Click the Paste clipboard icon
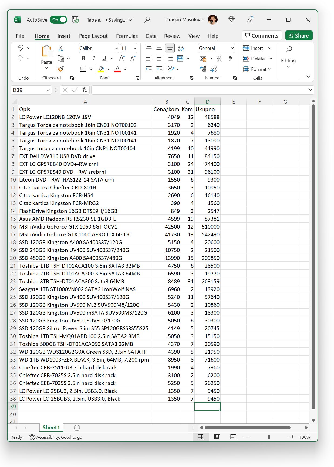334x467 pixels. pyautogui.click(x=47, y=51)
